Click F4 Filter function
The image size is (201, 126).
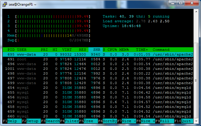(x=69, y=121)
